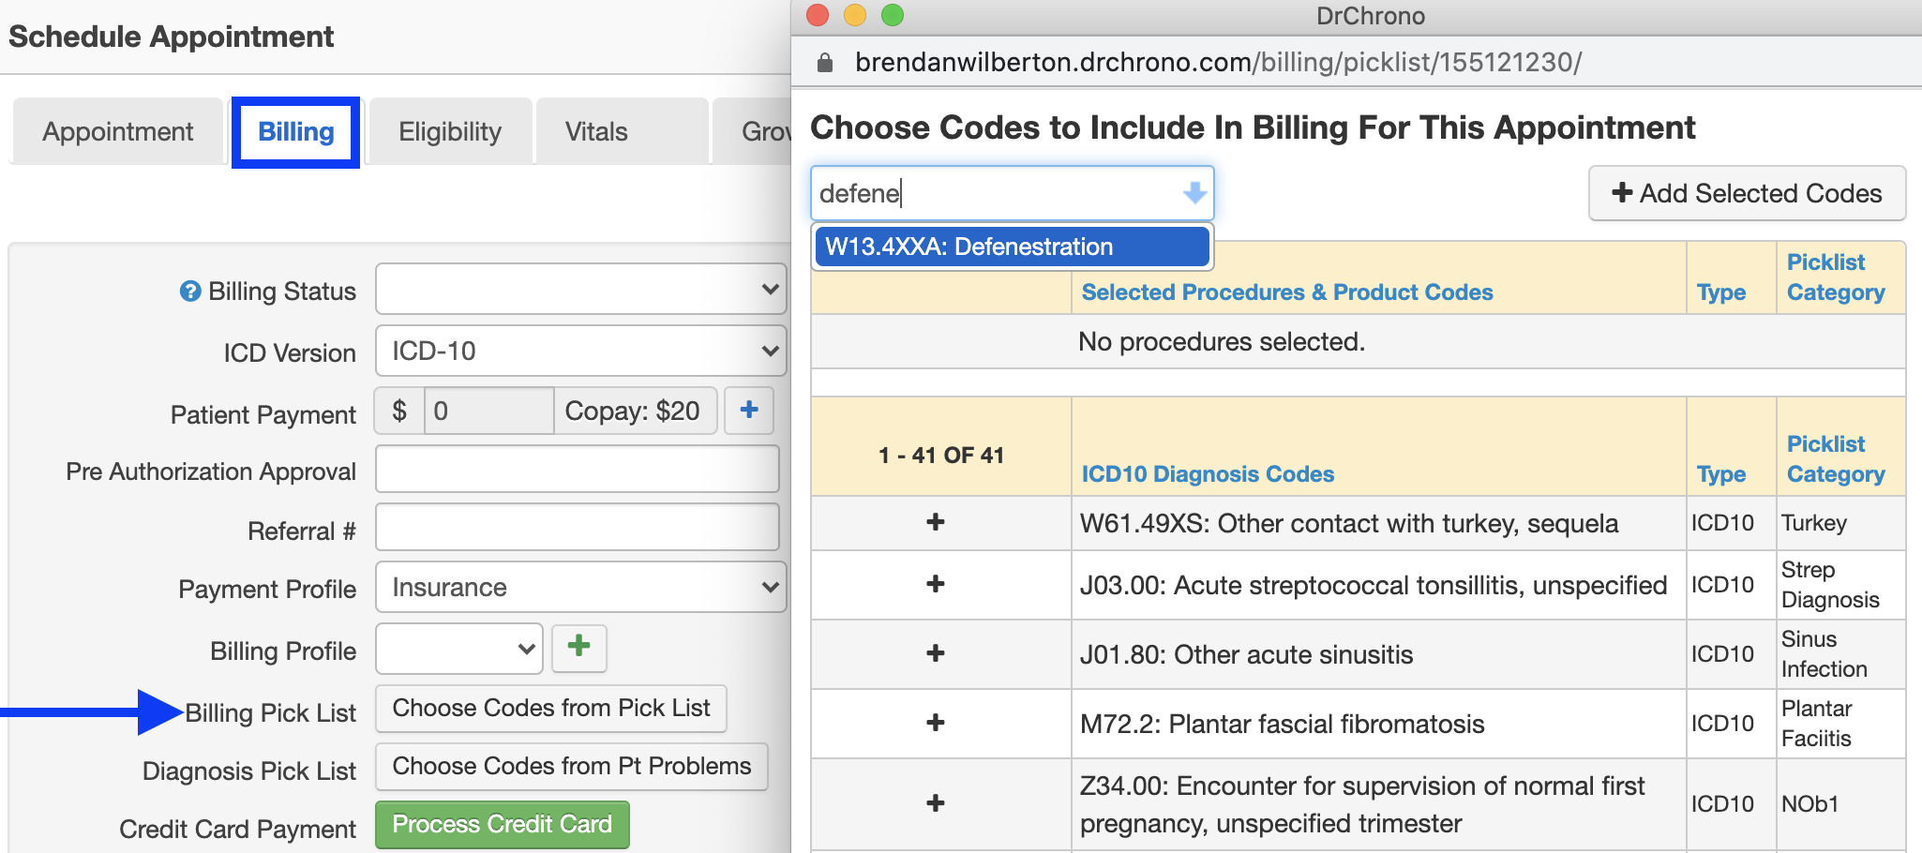Add Z34.00 pregnancy supervision plus icon
The width and height of the screenshot is (1922, 853).
[x=935, y=803]
